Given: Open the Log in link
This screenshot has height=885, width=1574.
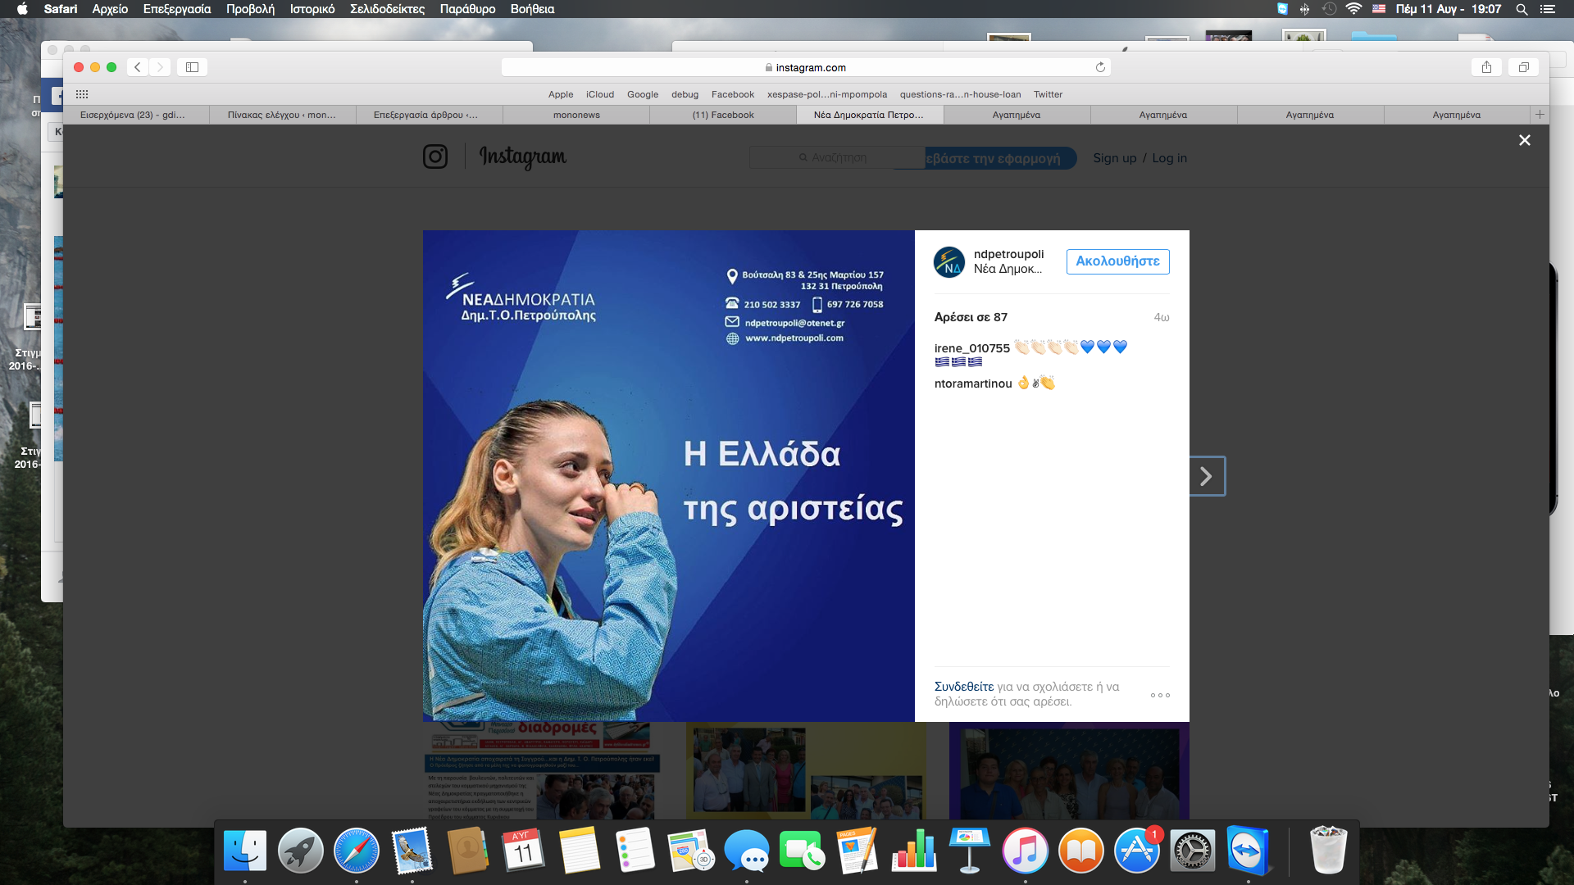Looking at the screenshot, I should [1169, 158].
